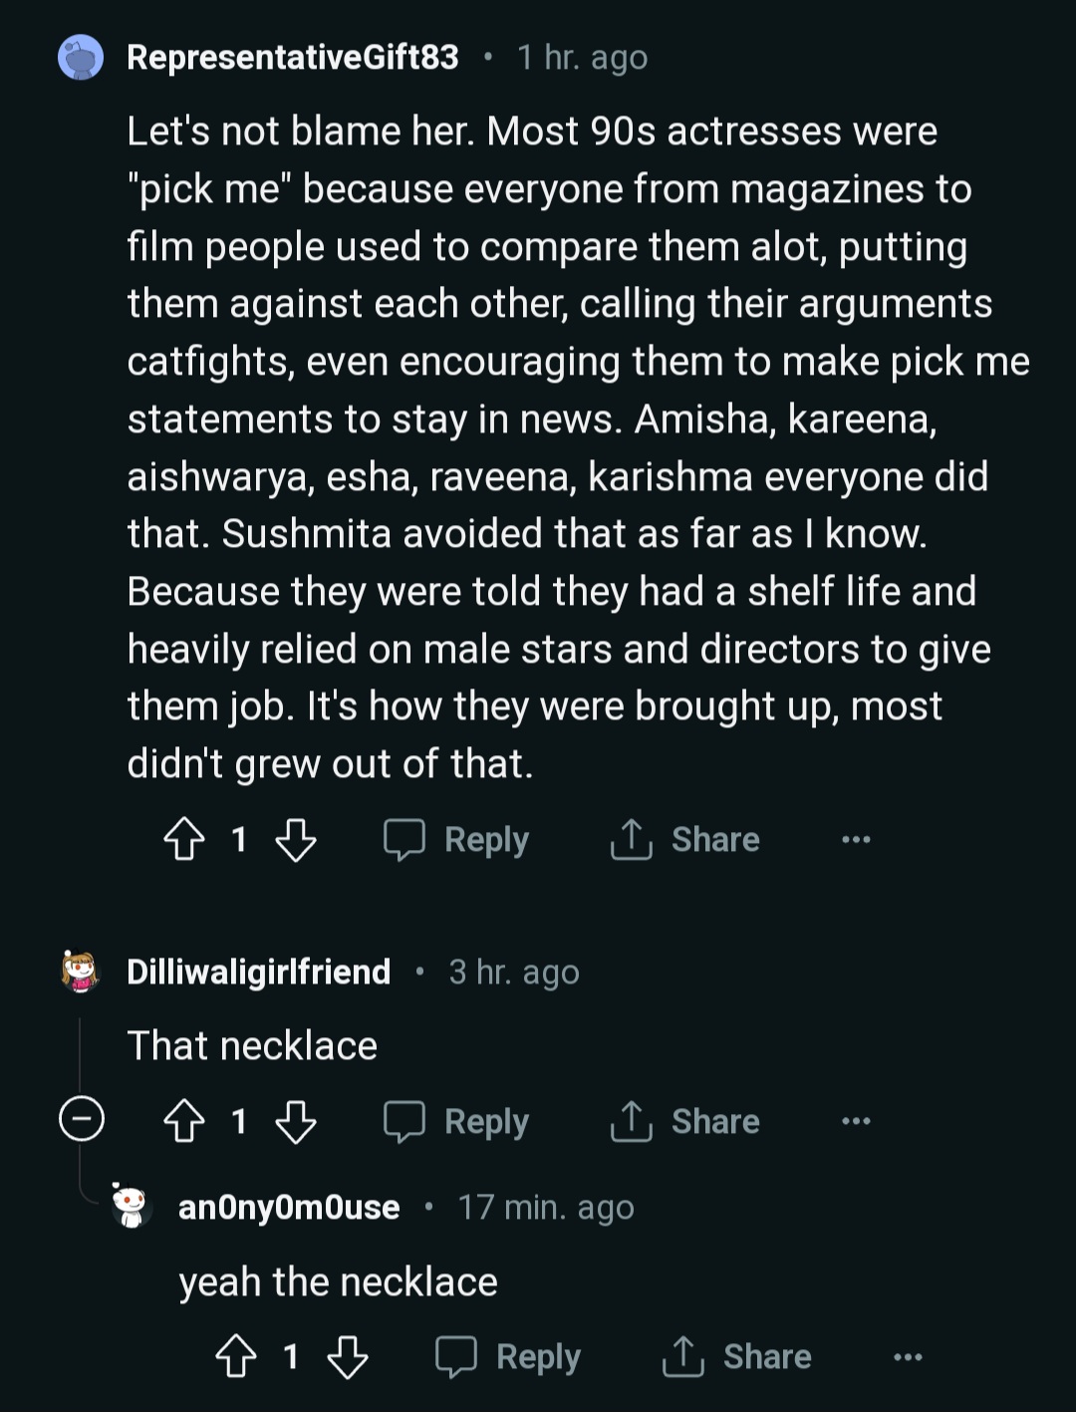Reply to an0ny0m0use's comment
The height and width of the screenshot is (1412, 1076).
point(509,1356)
